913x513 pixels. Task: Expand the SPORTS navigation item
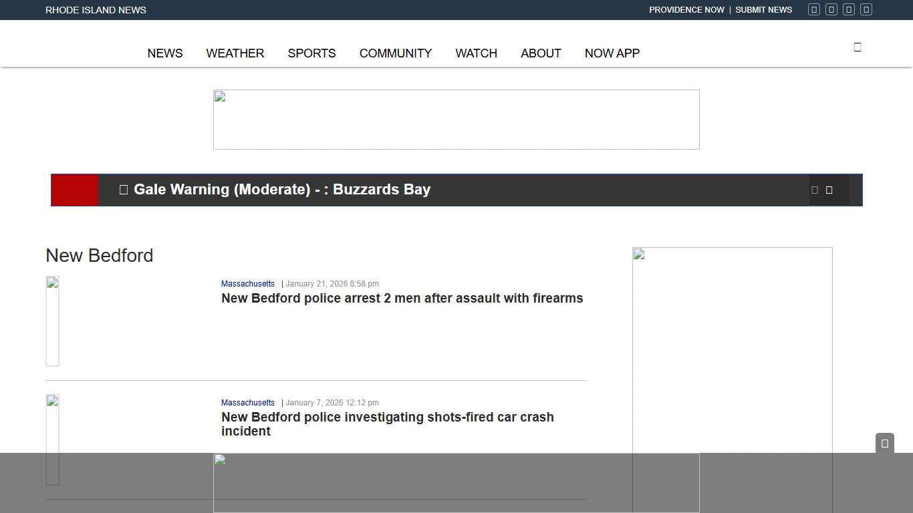[x=311, y=53]
